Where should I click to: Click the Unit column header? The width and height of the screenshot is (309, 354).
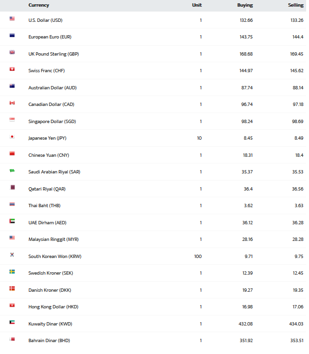point(197,5)
